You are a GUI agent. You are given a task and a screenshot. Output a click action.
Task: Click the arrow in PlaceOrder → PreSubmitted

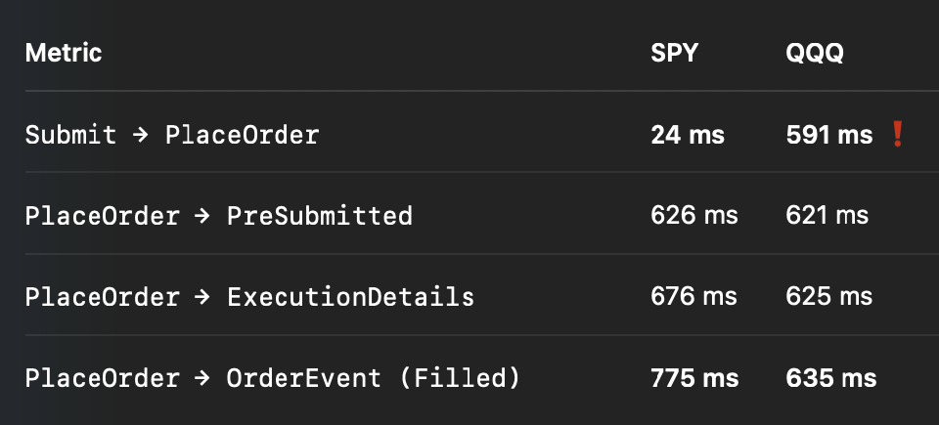[x=202, y=216]
